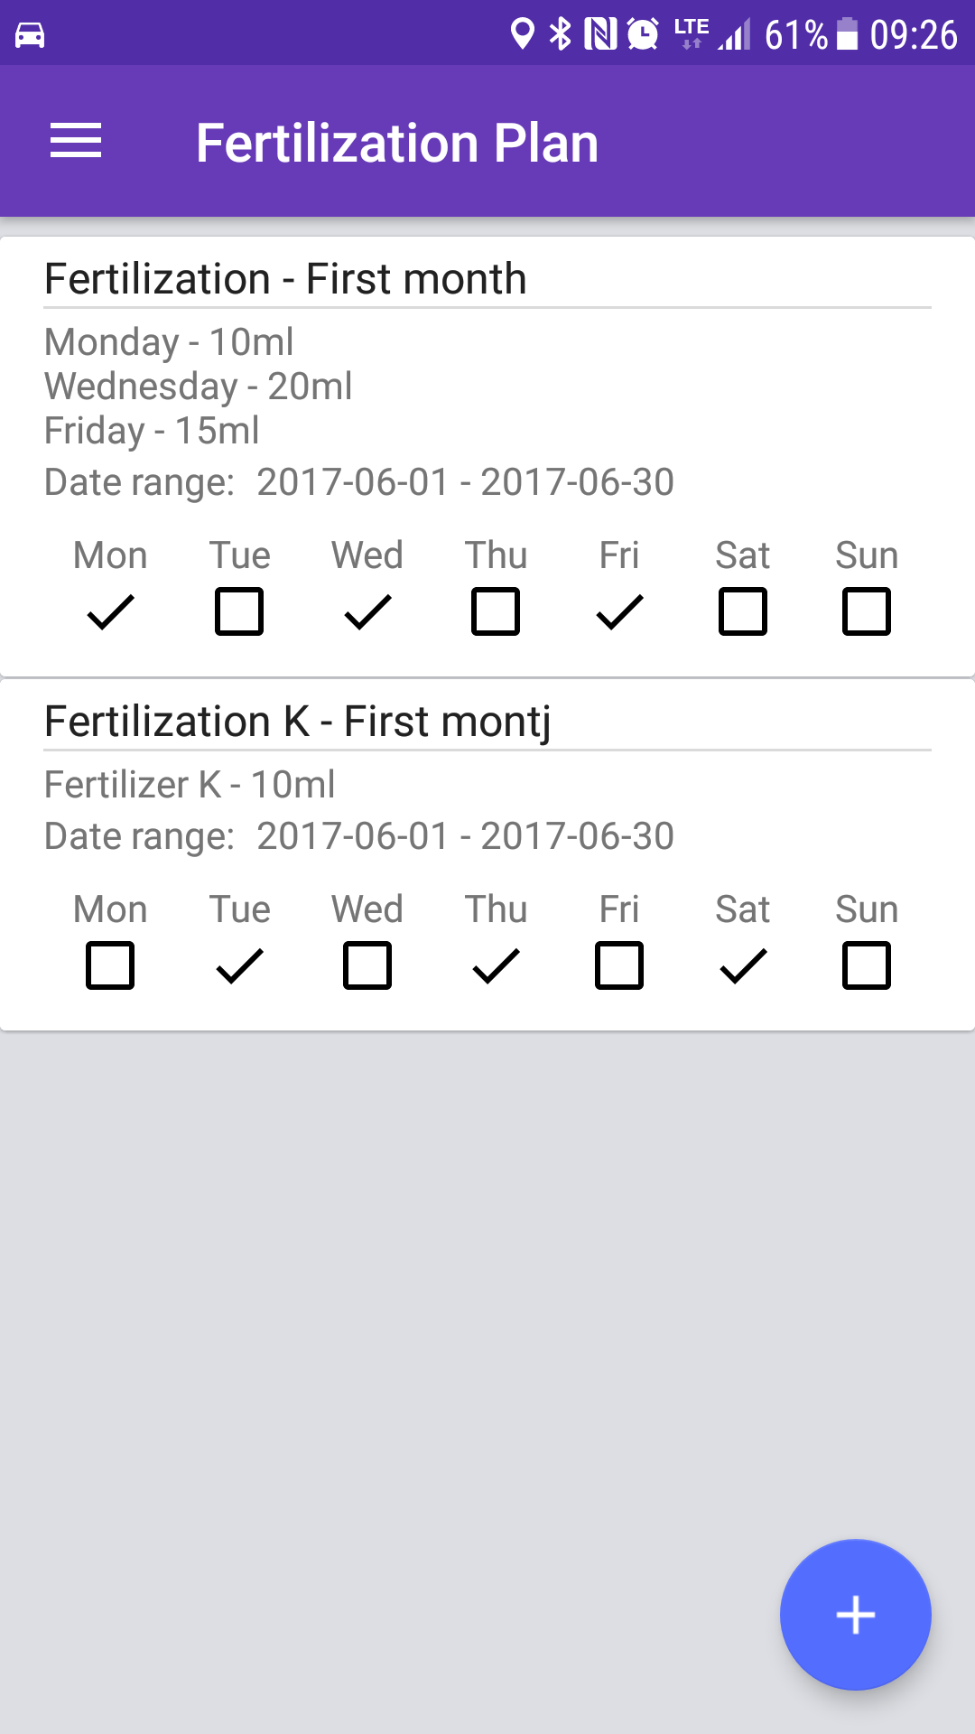
Task: Uncheck Wednesday in Fertilization - First month
Action: click(x=367, y=611)
